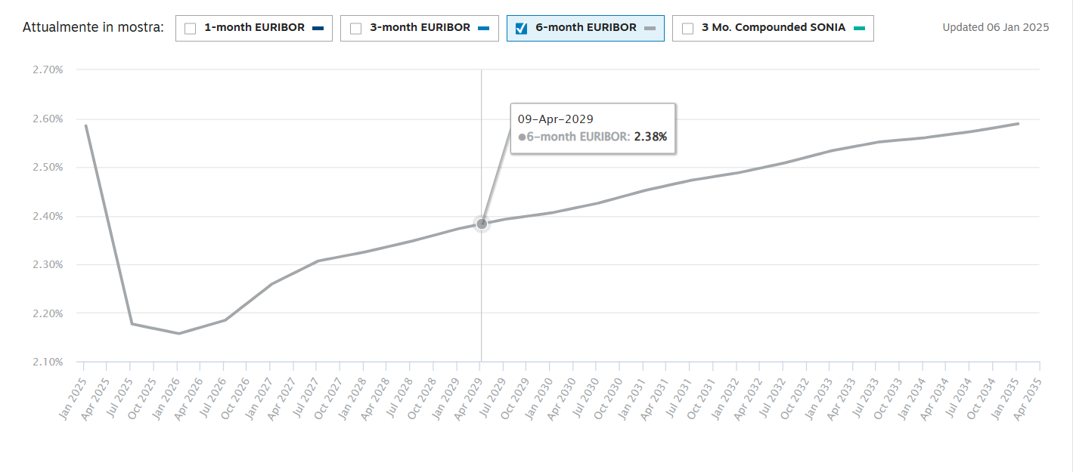The image size is (1073, 472).
Task: Click the '3 Mo. Compounded SONIA' label
Action: [x=774, y=28]
